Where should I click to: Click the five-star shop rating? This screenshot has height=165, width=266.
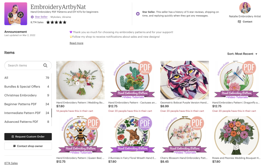pyautogui.click(x=57, y=22)
